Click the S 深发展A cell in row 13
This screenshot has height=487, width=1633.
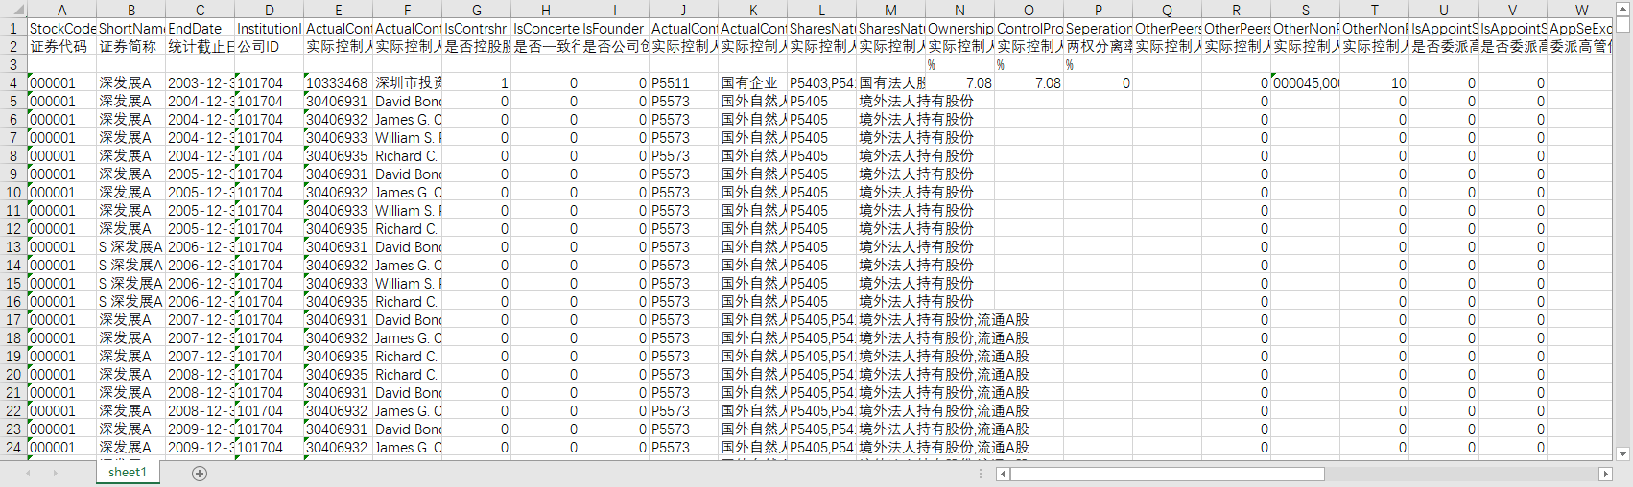coord(131,247)
